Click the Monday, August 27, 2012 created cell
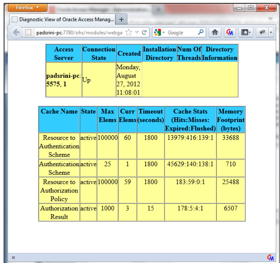 click(129, 79)
